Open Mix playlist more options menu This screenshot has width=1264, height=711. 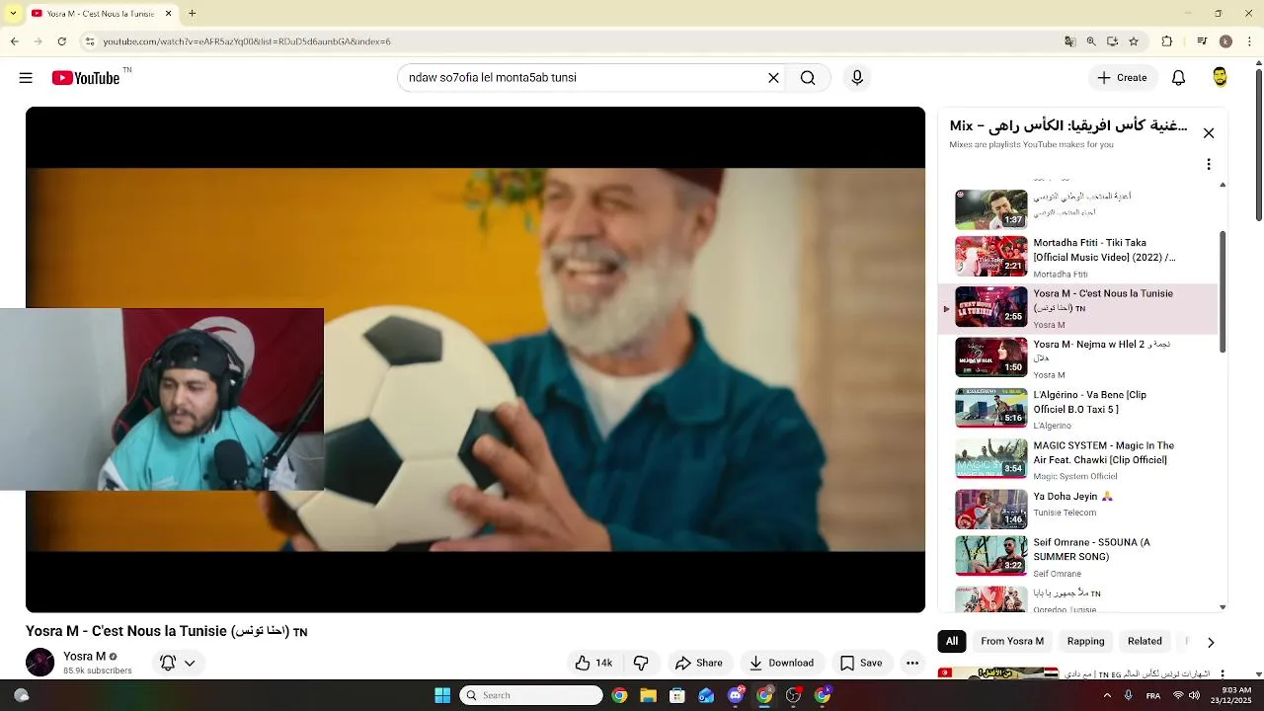pyautogui.click(x=1208, y=165)
